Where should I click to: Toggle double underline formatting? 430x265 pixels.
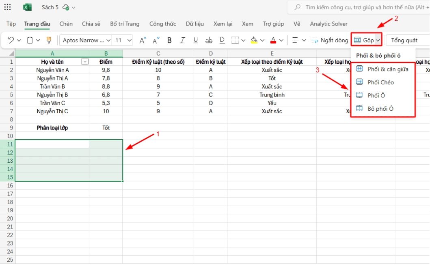click(x=222, y=41)
